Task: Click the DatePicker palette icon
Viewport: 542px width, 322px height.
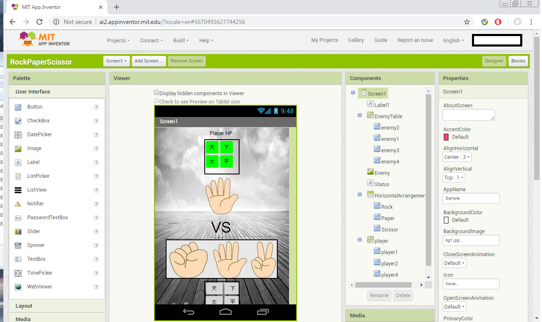Action: pos(18,135)
